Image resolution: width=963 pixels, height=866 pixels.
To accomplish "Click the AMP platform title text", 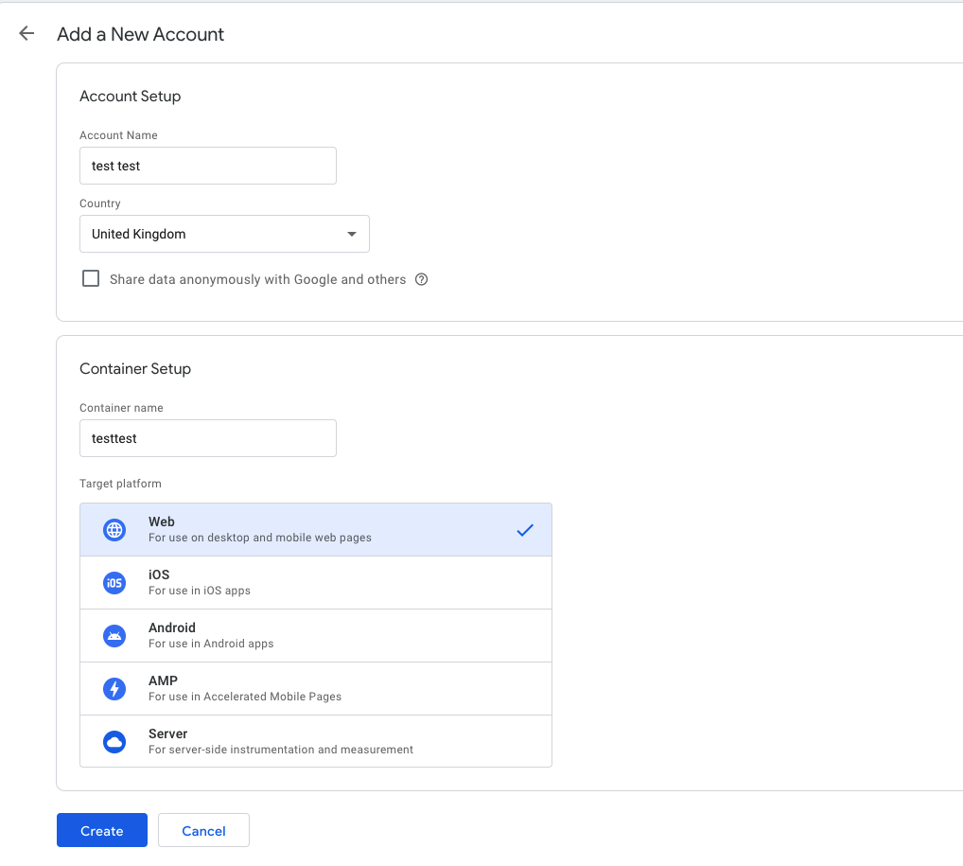I will (x=164, y=681).
